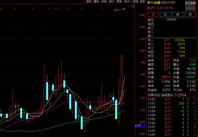
Task: Click the 交易状态 连续竞价 status line
Action: pos(167,95)
